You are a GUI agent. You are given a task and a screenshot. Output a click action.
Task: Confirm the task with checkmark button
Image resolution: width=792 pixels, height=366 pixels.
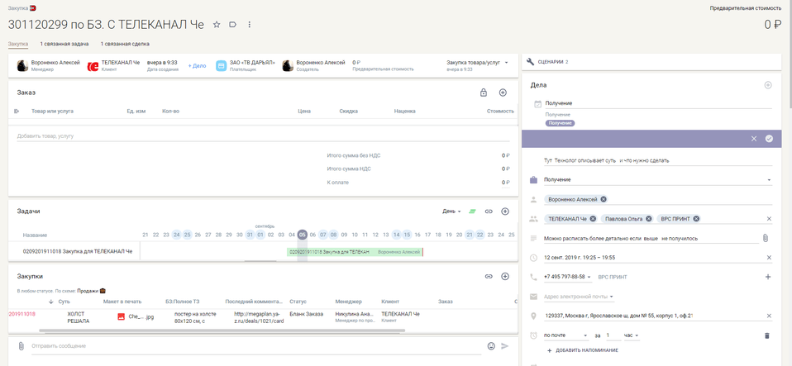[769, 139]
